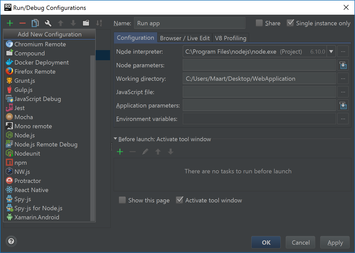Viewport: 355px width, 253px height.
Task: Click the Move Configuration Down arrow in toolbar
Action: 73,23
